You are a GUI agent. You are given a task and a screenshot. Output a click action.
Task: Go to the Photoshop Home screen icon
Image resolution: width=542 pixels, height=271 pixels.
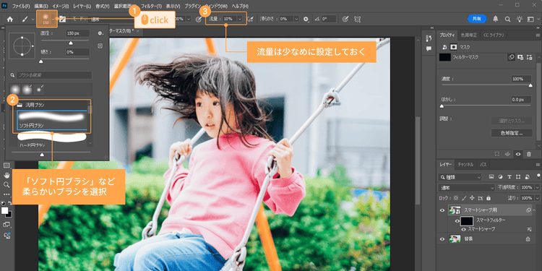[10, 20]
